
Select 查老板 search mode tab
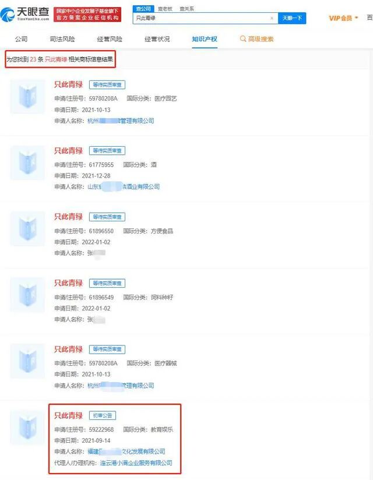click(x=165, y=9)
